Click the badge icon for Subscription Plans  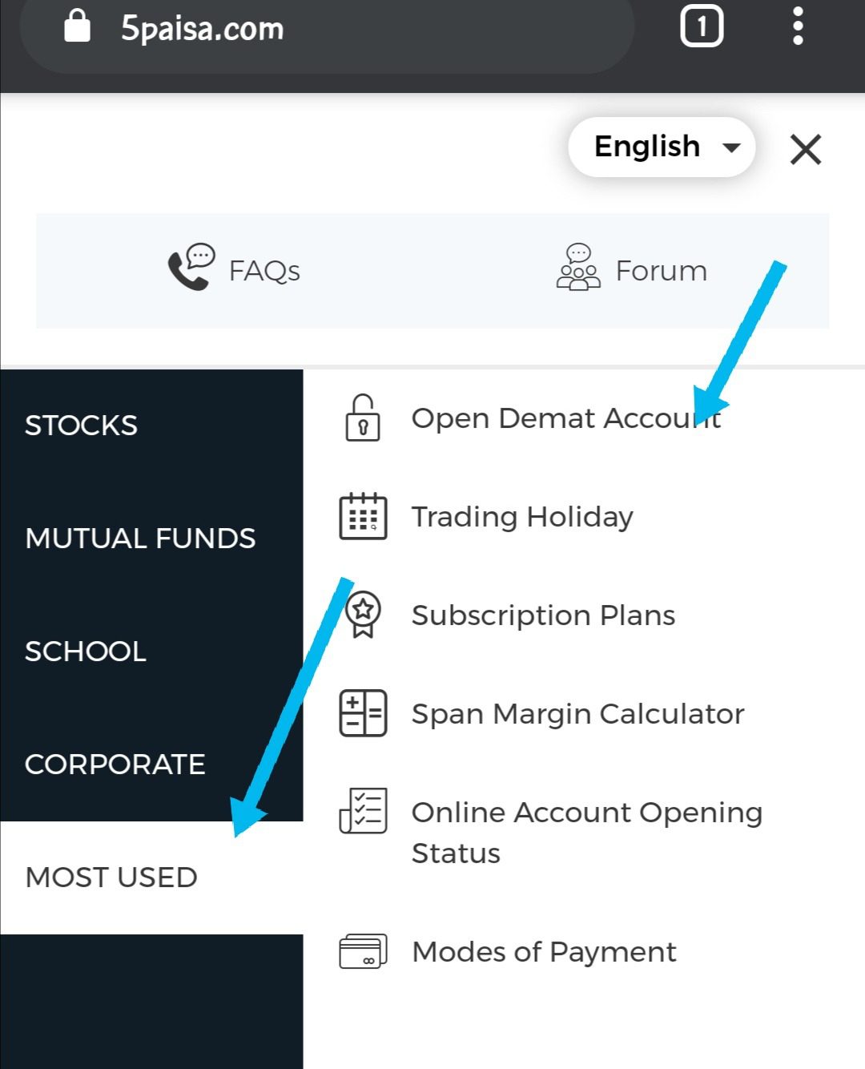pyautogui.click(x=363, y=615)
